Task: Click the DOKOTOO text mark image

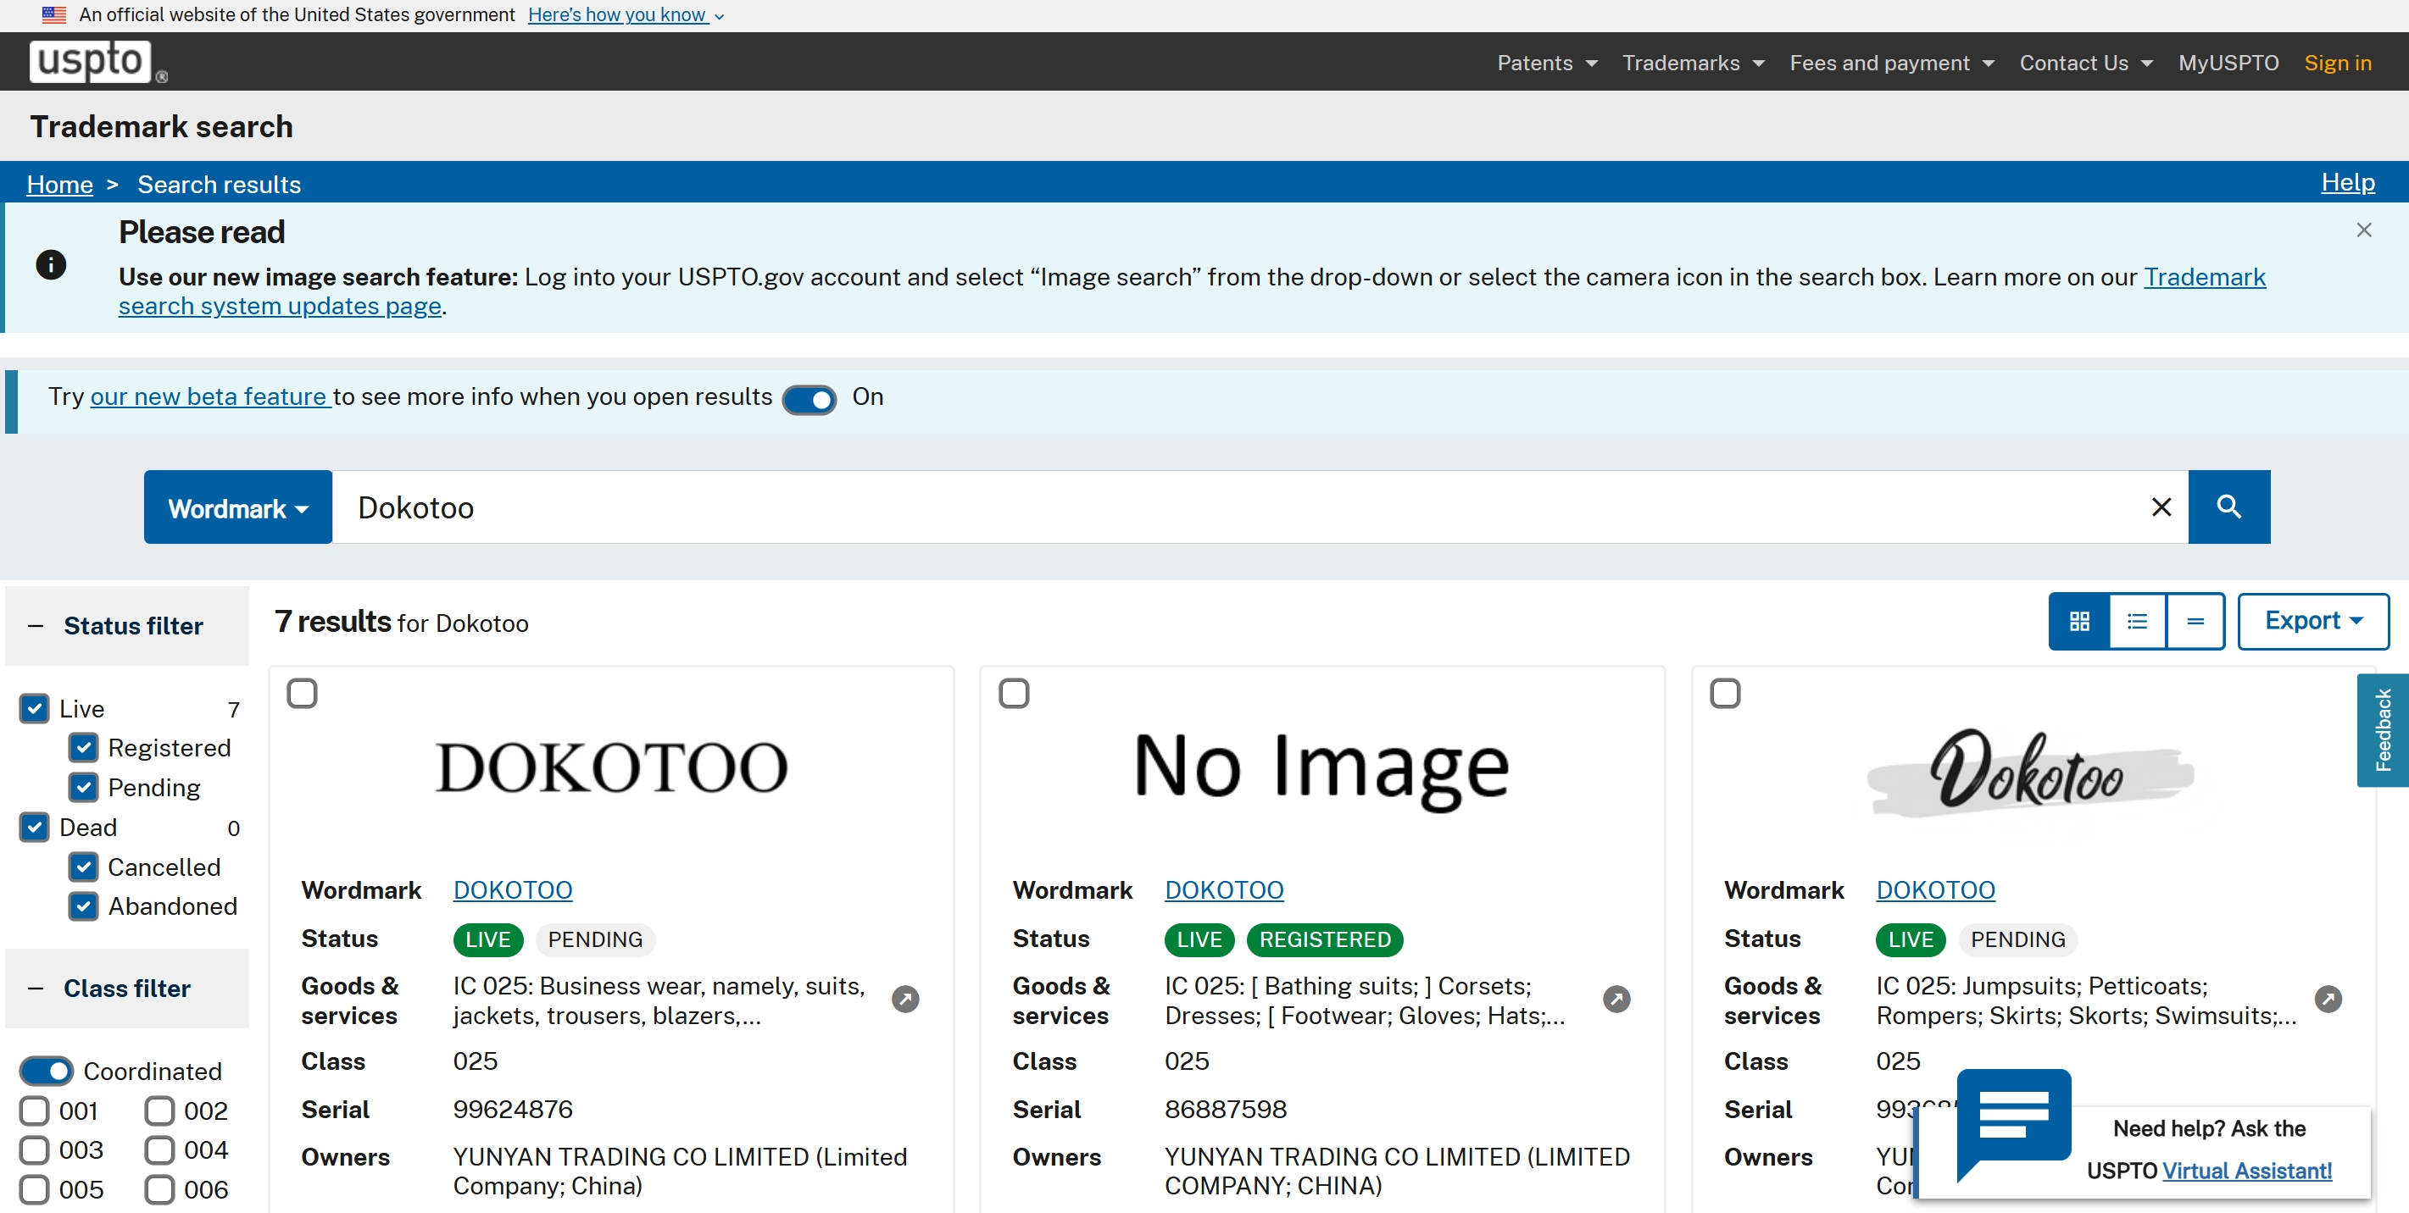Action: (x=612, y=767)
